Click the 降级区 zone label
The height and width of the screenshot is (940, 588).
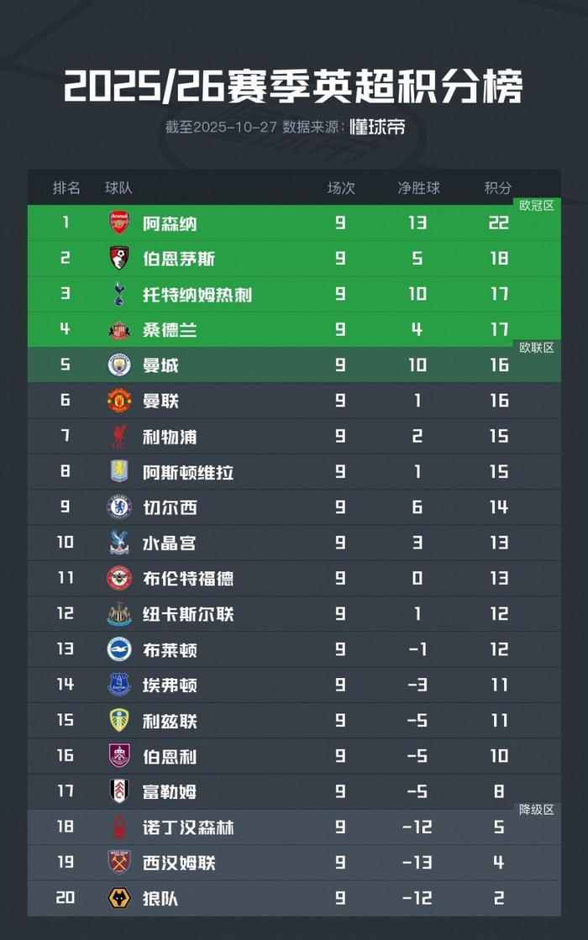537,809
